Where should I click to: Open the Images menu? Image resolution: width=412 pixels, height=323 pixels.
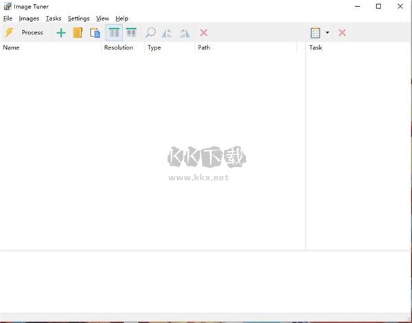[x=30, y=19]
